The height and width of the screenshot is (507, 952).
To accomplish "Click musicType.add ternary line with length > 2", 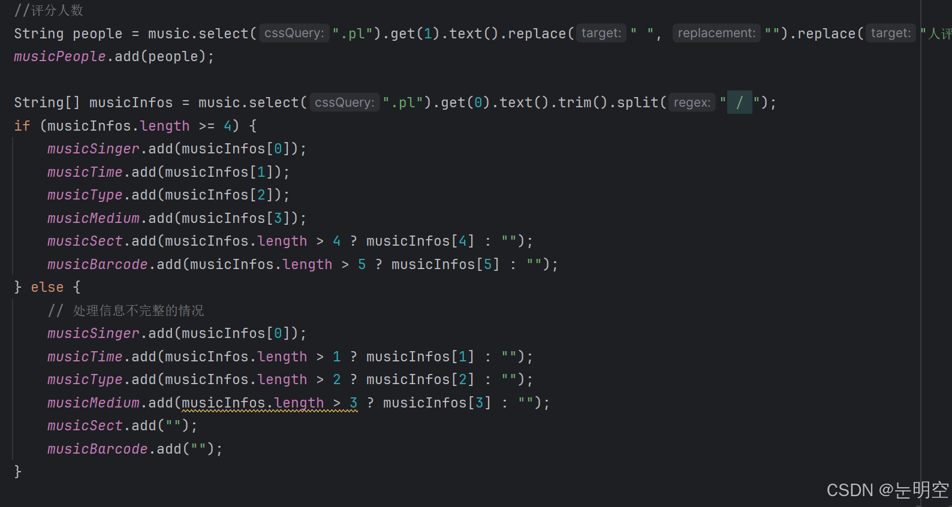I will [290, 379].
